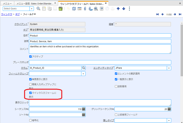Click the 隠しタイプ label link
Viewport: 183px width, 123px height.
click(108, 121)
